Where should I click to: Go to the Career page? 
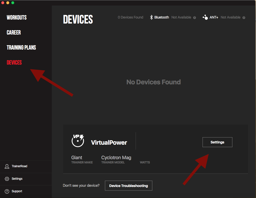14,33
